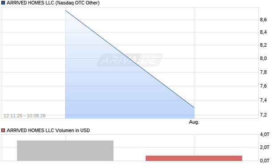Click the 7,2 price axis label
Image resolution: width=277 pixels, height=165 pixels.
263,115
